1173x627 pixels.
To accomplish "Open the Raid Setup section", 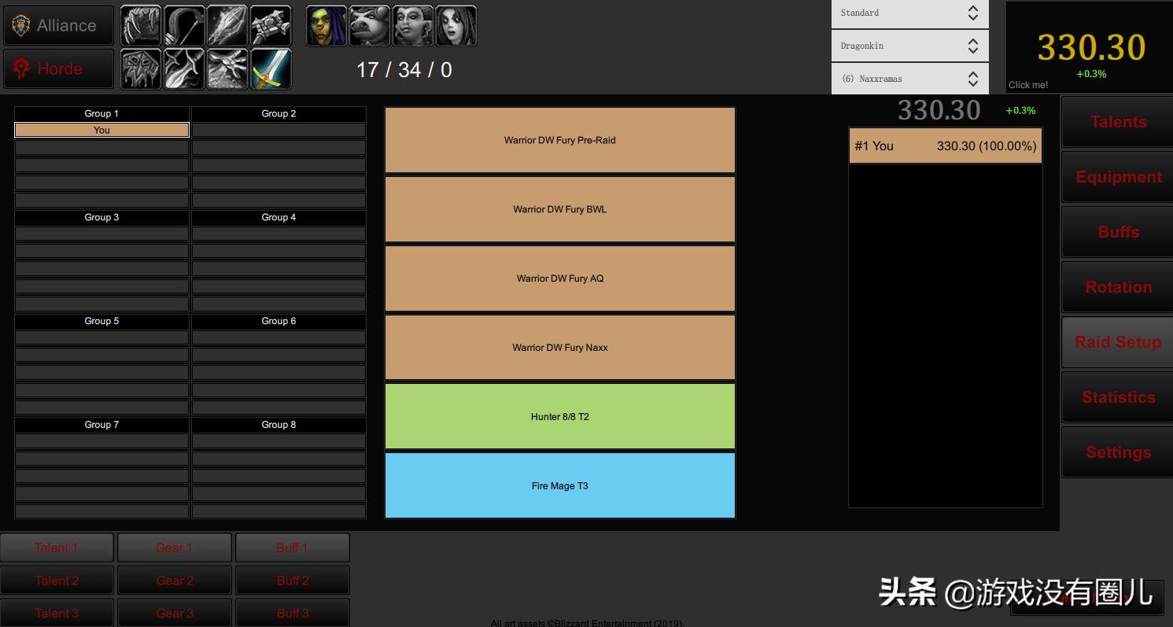I will tap(1118, 342).
